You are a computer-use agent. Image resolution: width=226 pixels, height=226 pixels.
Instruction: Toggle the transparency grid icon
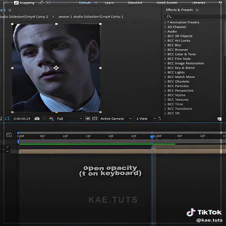click(95, 118)
